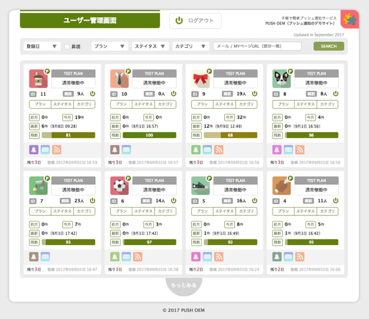
Task: Click the latest count 12件 (9月9日 12:49)
Action: (223, 126)
